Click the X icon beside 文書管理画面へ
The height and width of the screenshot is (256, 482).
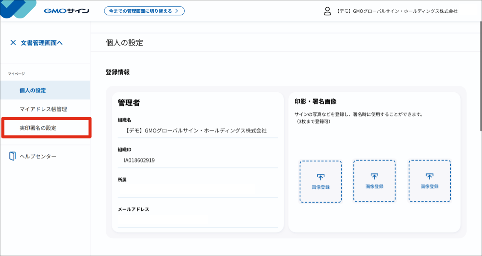12,42
